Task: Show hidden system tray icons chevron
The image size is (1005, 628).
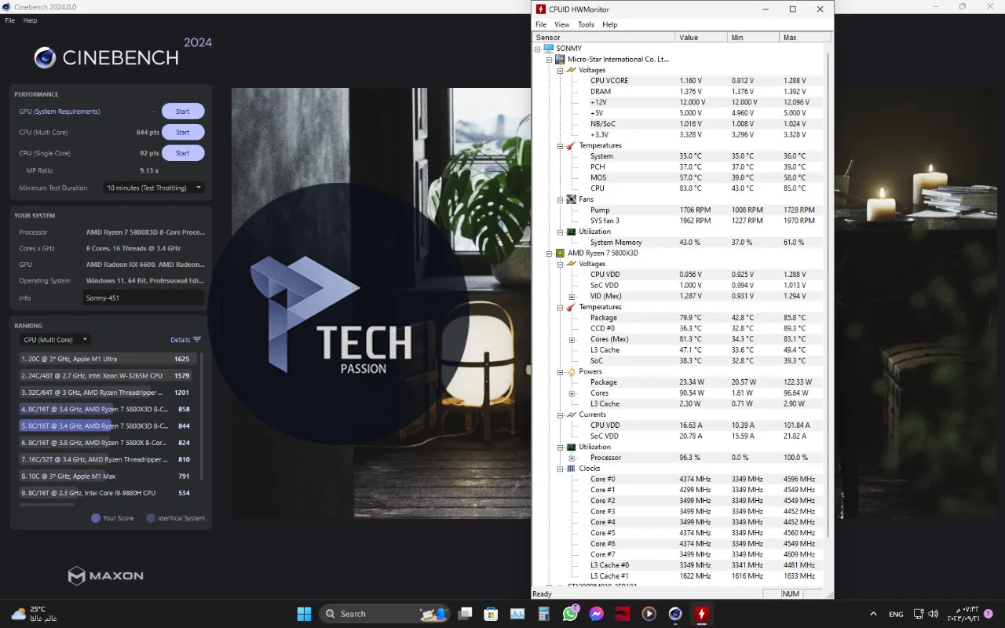Action: pyautogui.click(x=873, y=614)
